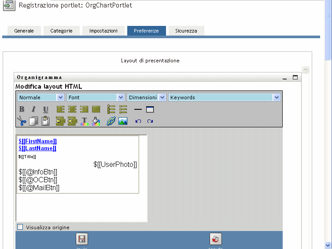This screenshot has width=332, height=249.
Task: Toggle bold formatting in HTML editor
Action: click(22, 109)
